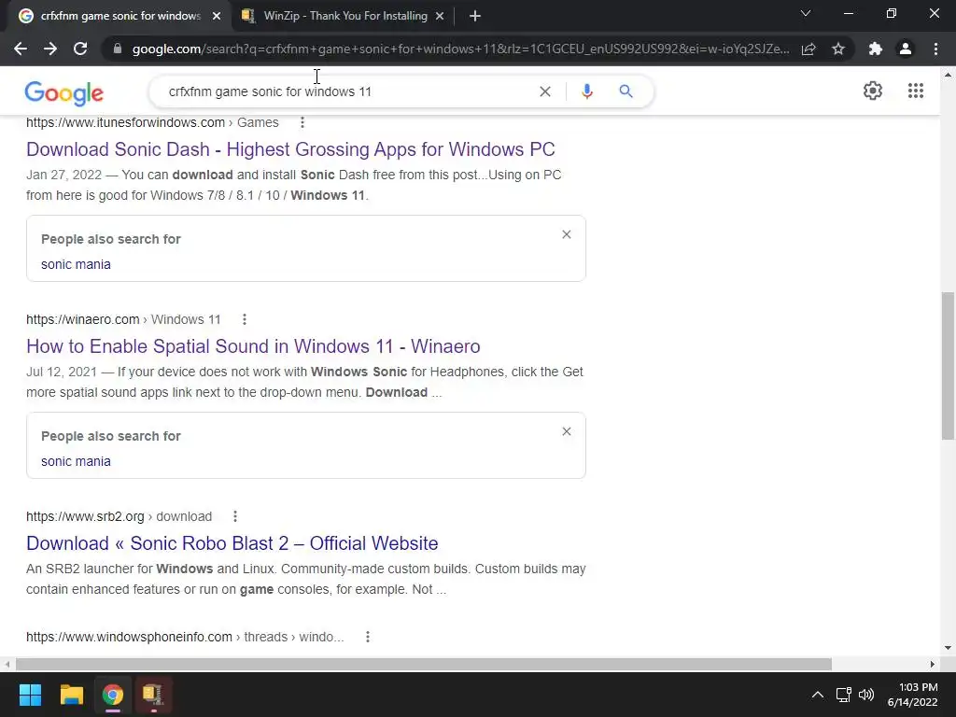The height and width of the screenshot is (717, 956).
Task: Open options for the windowsphoneinfo.com result
Action: (x=368, y=637)
